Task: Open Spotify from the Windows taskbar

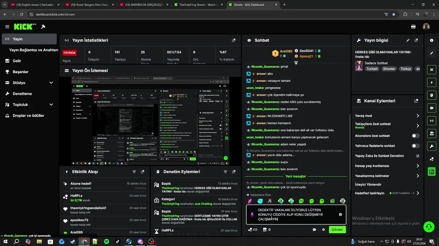Action: point(106,242)
